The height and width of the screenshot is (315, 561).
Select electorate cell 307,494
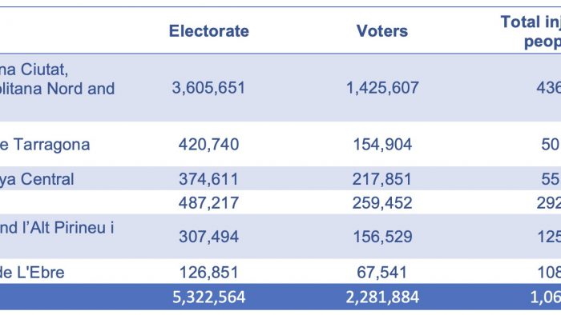209,237
